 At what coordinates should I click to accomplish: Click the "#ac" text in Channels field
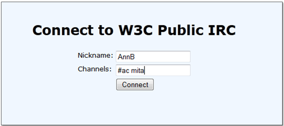pos(124,71)
